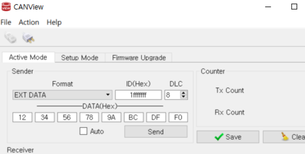
Task: Open the File menu
Action: pyautogui.click(x=6, y=22)
